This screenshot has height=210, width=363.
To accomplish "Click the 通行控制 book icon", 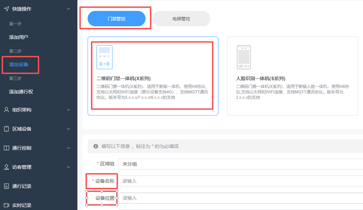I will click(x=6, y=148).
